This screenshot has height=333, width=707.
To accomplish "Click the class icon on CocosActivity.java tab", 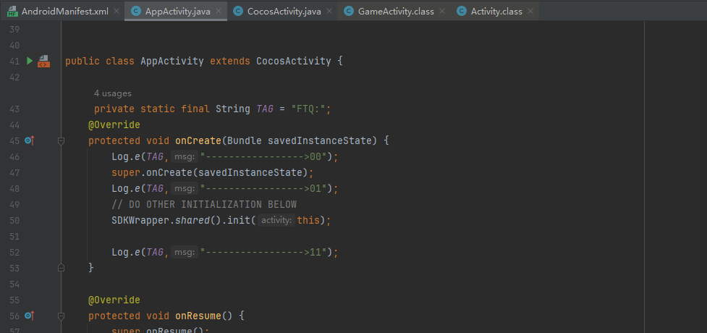I will point(238,12).
